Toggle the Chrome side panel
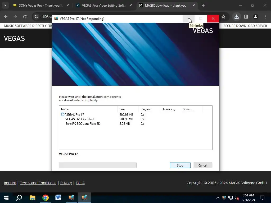Screen dimensions: 271x203 click(x=246, y=17)
